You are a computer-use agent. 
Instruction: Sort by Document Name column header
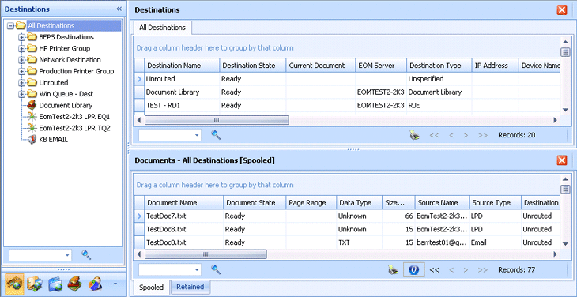[184, 202]
